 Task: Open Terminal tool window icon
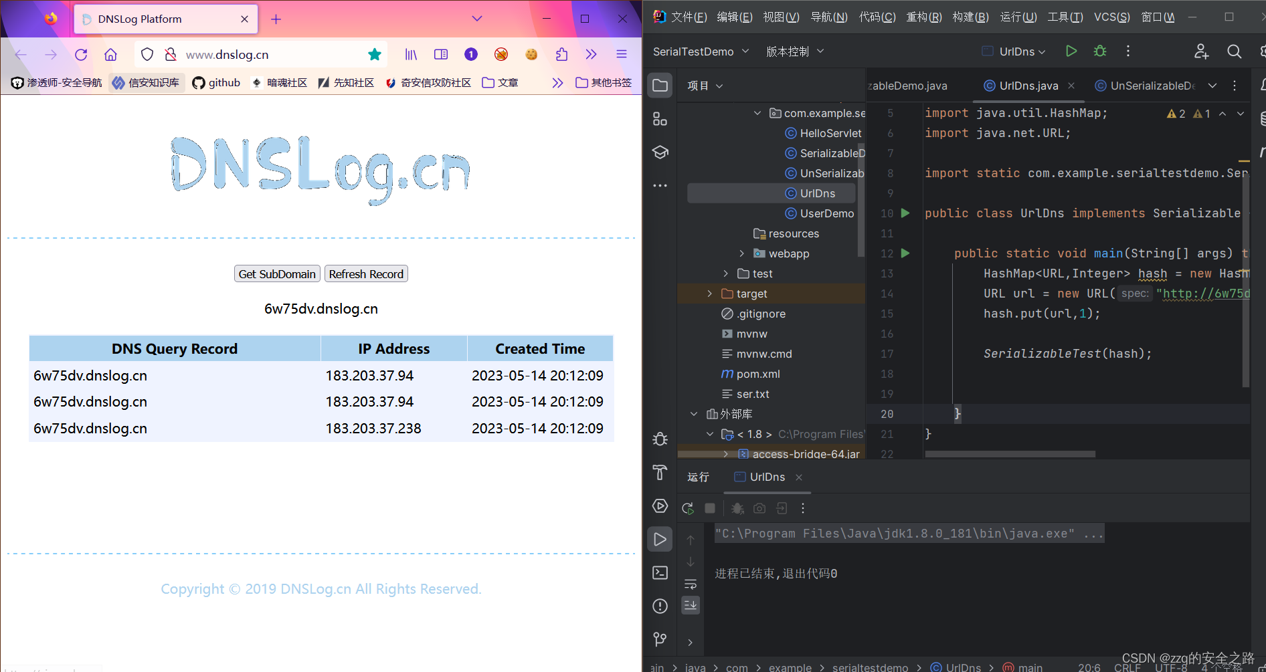[x=660, y=573]
